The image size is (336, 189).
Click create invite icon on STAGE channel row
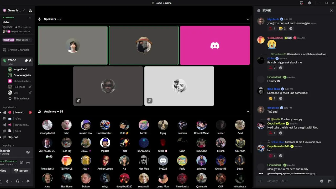[30, 60]
